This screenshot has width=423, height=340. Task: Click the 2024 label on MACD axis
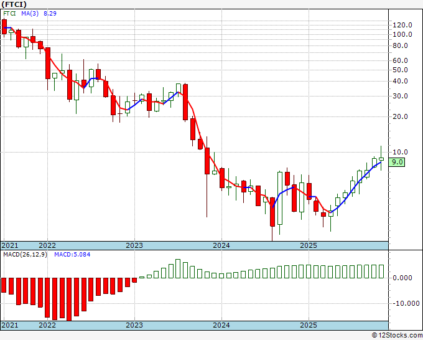click(221, 325)
